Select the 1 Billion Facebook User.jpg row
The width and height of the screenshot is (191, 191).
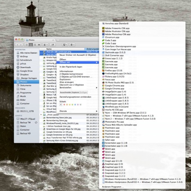tap(69, 126)
